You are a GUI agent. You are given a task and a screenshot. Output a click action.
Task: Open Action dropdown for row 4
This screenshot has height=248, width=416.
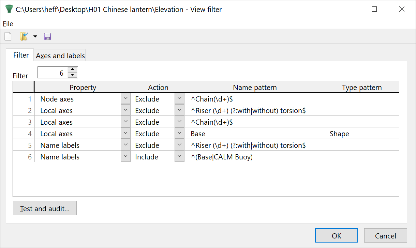point(179,134)
